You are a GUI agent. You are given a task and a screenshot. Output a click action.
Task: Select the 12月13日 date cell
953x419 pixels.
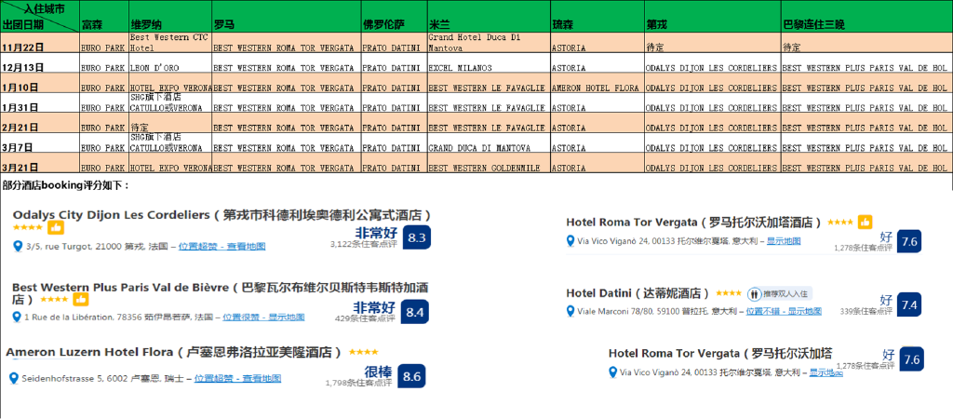coord(40,63)
